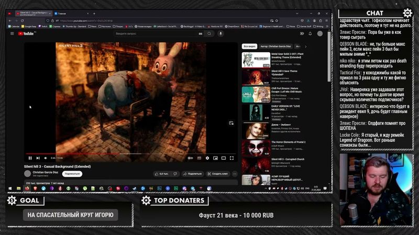
Task: Open the Google Keep bookmark
Action: (29, 27)
